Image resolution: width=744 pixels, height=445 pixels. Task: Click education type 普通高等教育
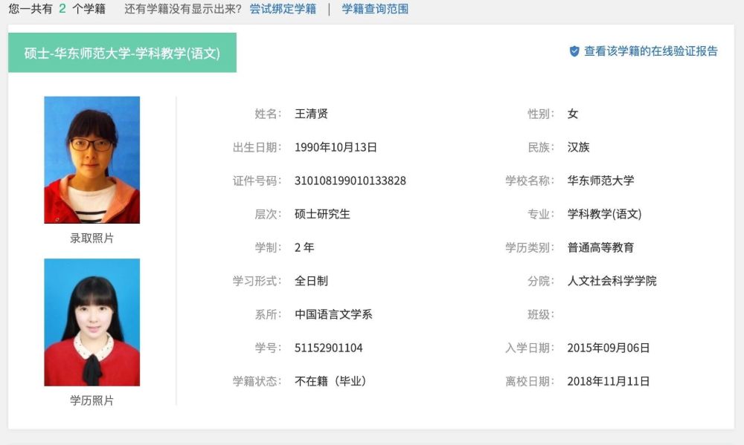click(x=600, y=247)
